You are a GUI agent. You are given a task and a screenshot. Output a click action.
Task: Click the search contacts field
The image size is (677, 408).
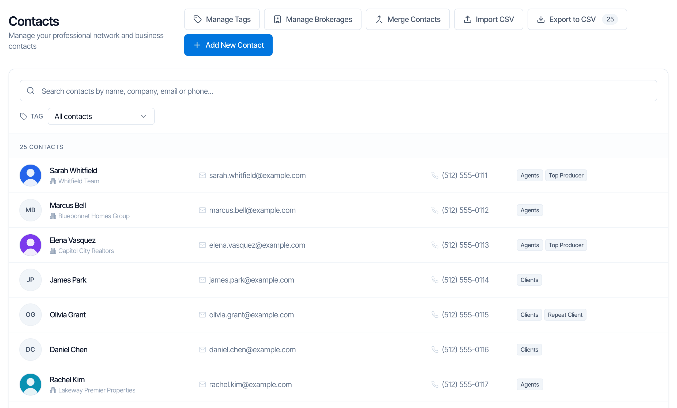(x=338, y=91)
